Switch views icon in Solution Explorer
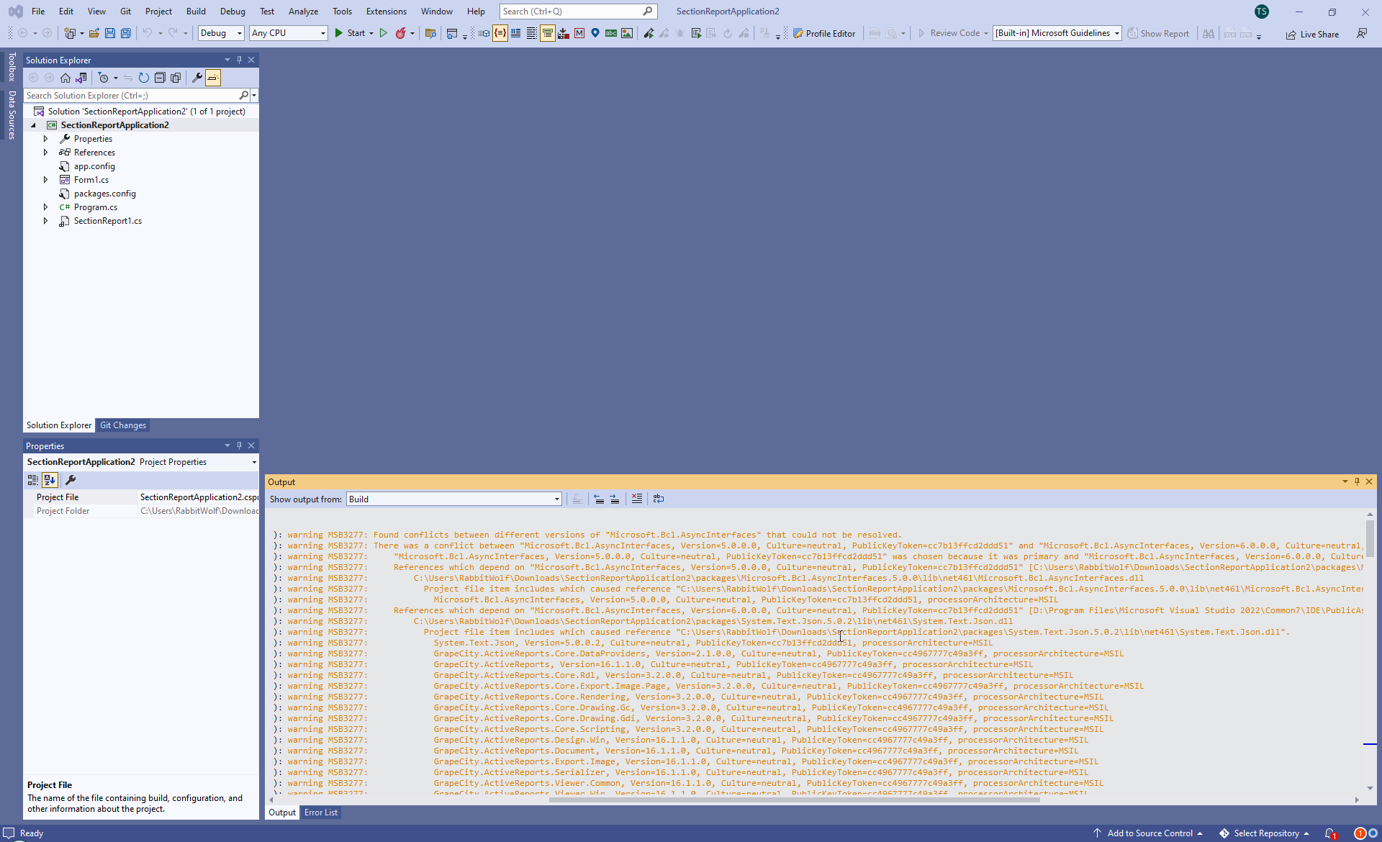1382x842 pixels. coord(81,78)
